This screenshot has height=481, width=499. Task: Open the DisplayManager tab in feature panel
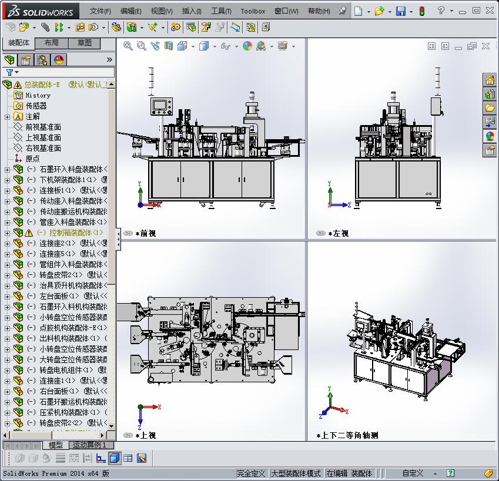59,60
